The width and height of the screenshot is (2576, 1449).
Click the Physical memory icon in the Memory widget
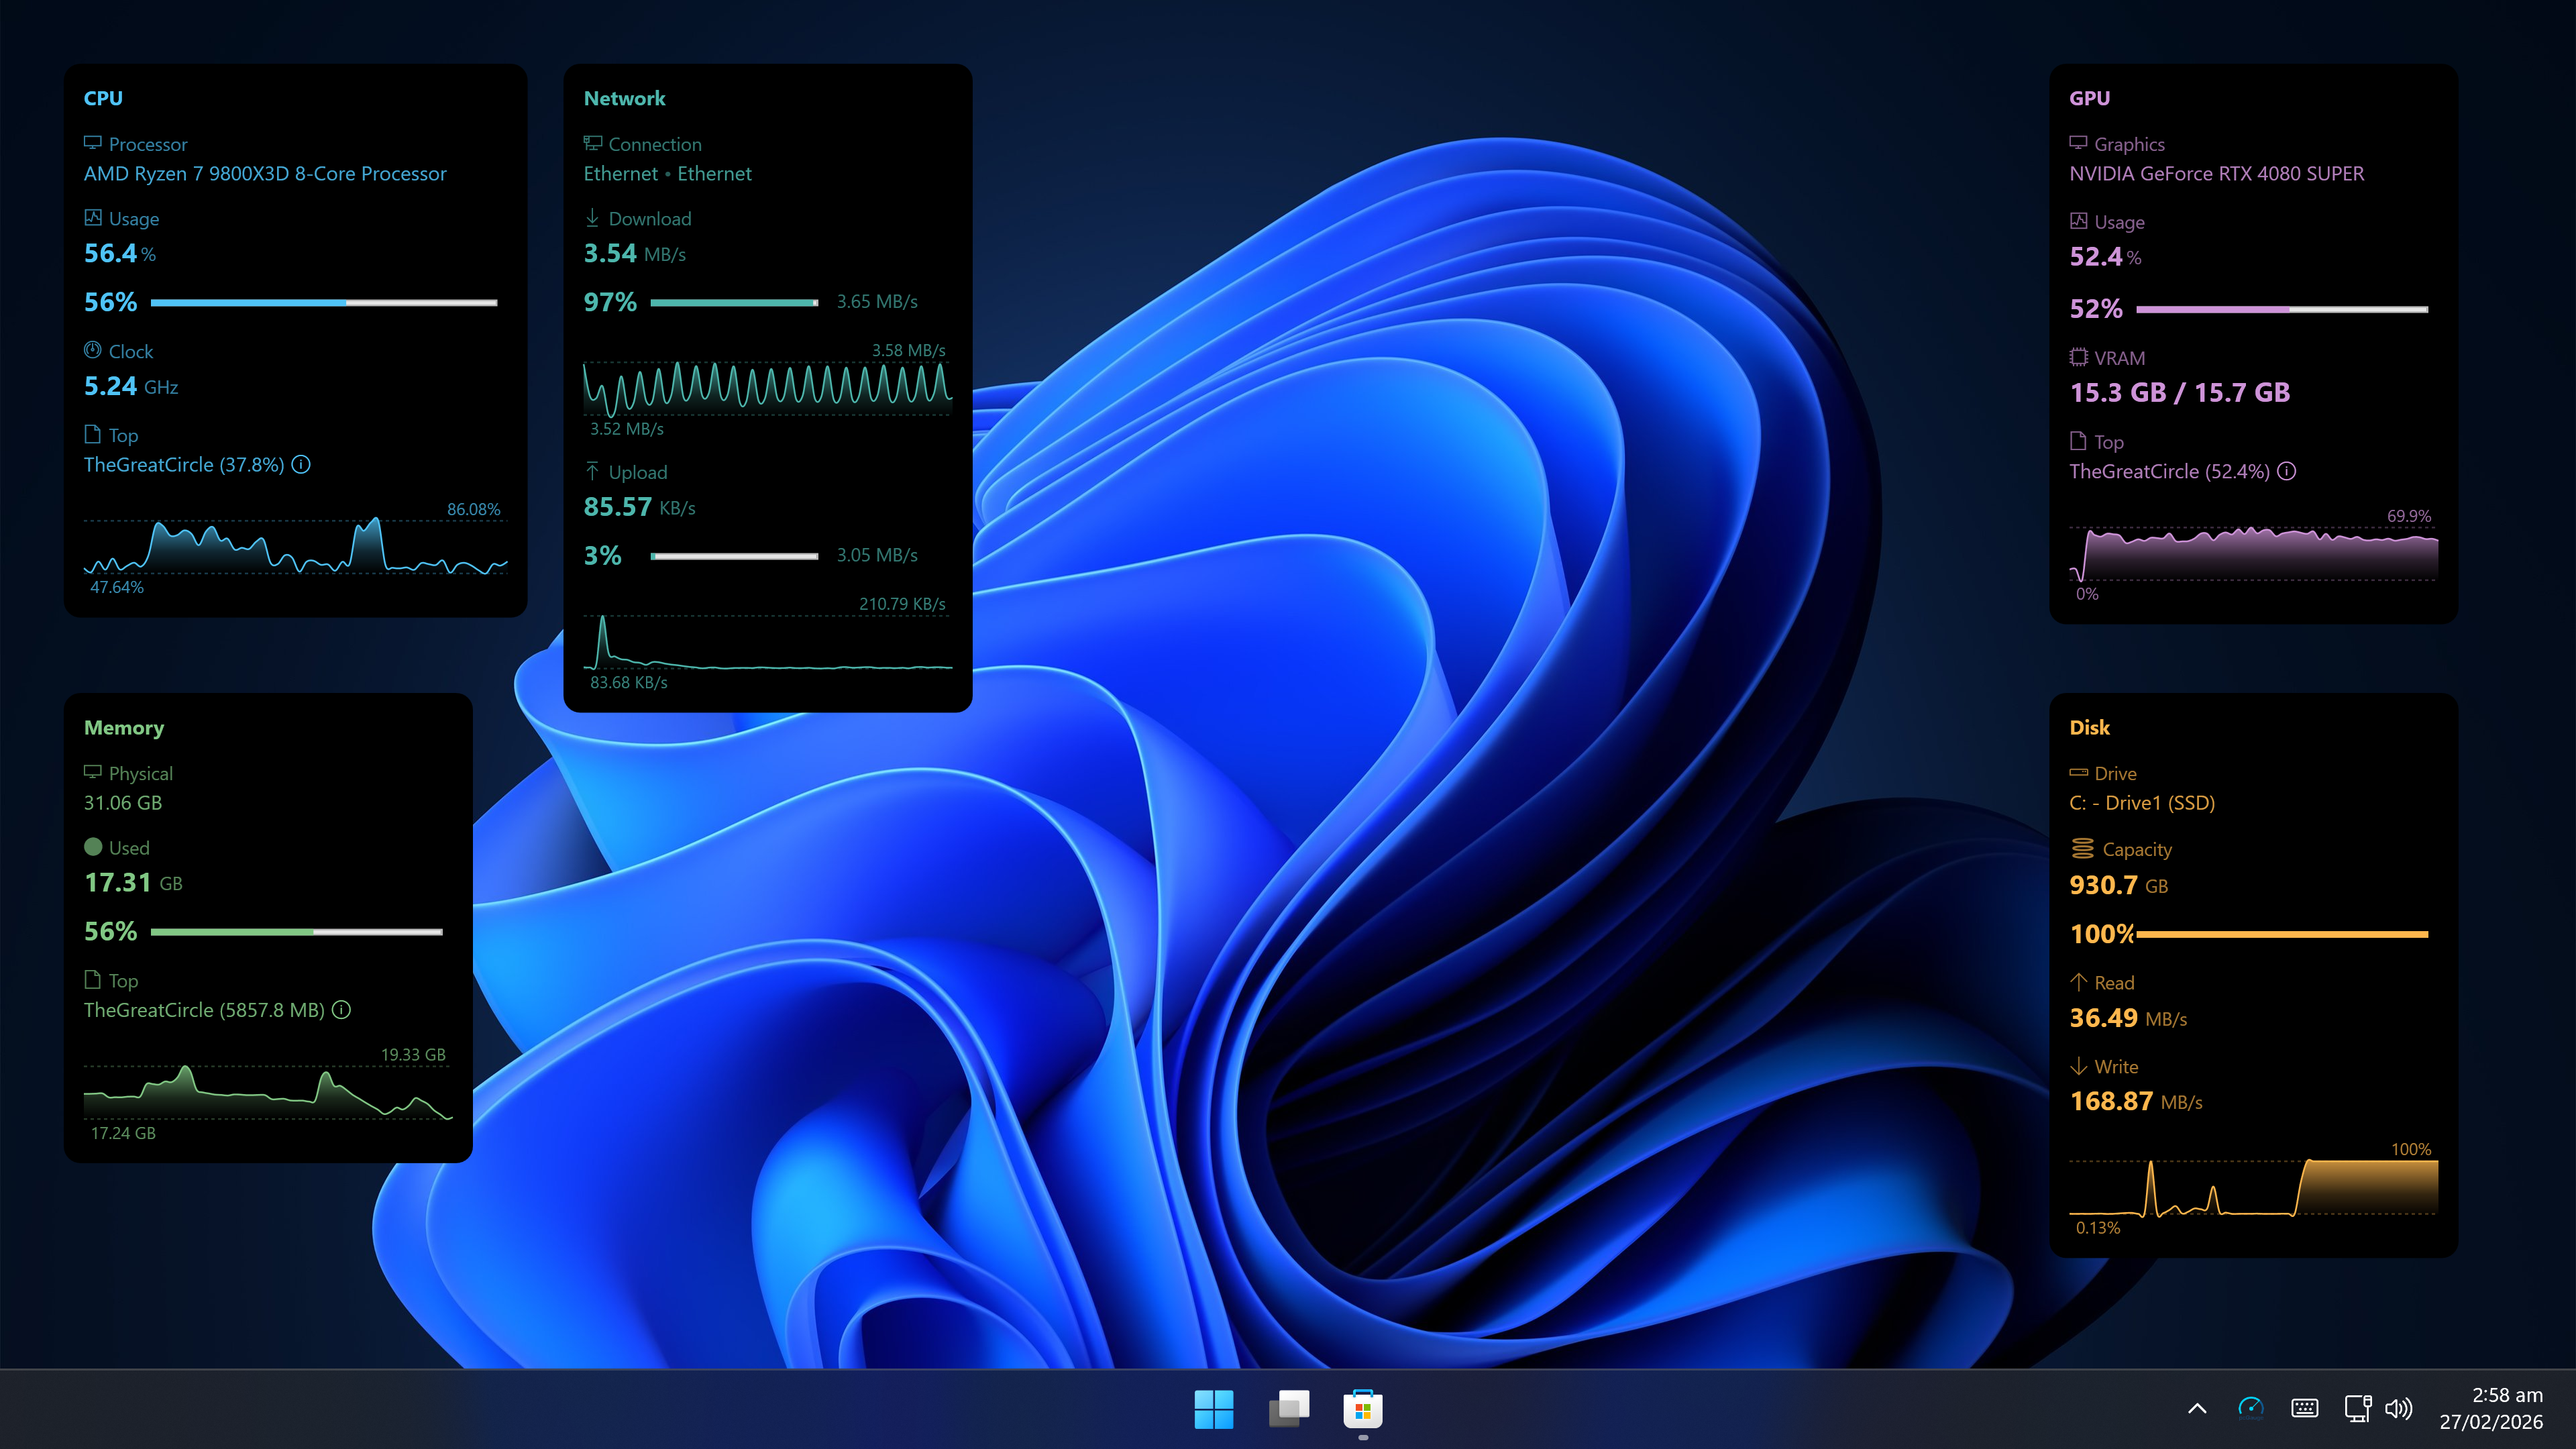coord(93,772)
